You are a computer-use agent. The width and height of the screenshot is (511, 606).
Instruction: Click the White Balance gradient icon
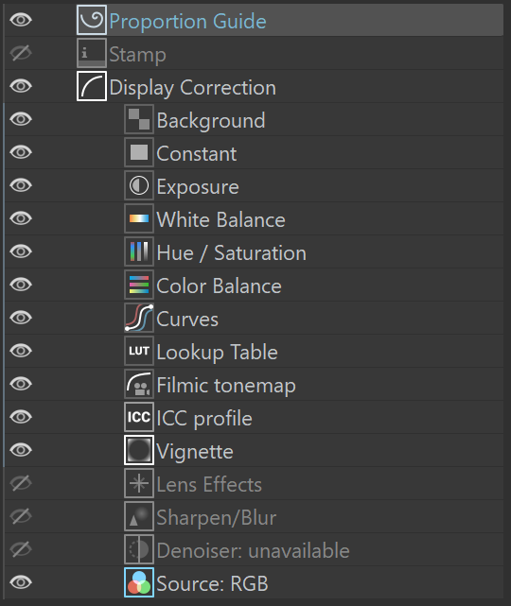[139, 218]
